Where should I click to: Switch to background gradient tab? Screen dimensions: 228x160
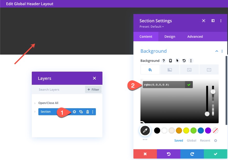(x=170, y=70)
